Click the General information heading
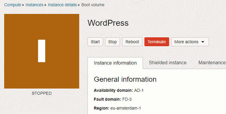226x114 pixels. click(x=125, y=79)
